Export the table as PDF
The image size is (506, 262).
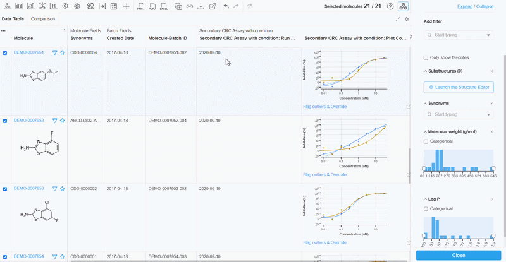point(152,6)
